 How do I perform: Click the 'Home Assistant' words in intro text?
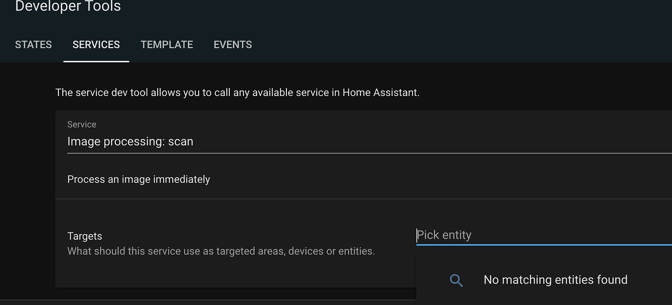coord(380,92)
